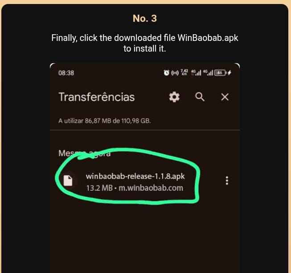Tap the network speed indicator
Viewport: 291px width, 273px height.
point(184,72)
